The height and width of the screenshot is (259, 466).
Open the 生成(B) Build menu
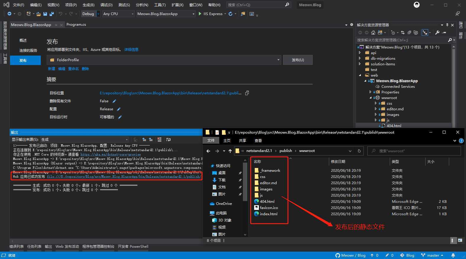point(88,5)
